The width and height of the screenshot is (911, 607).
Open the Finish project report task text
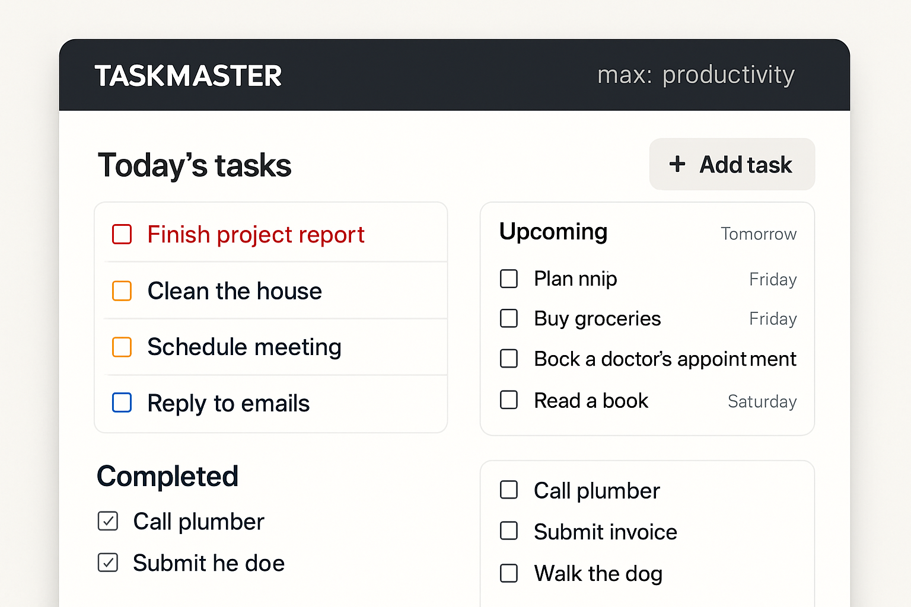pos(256,235)
